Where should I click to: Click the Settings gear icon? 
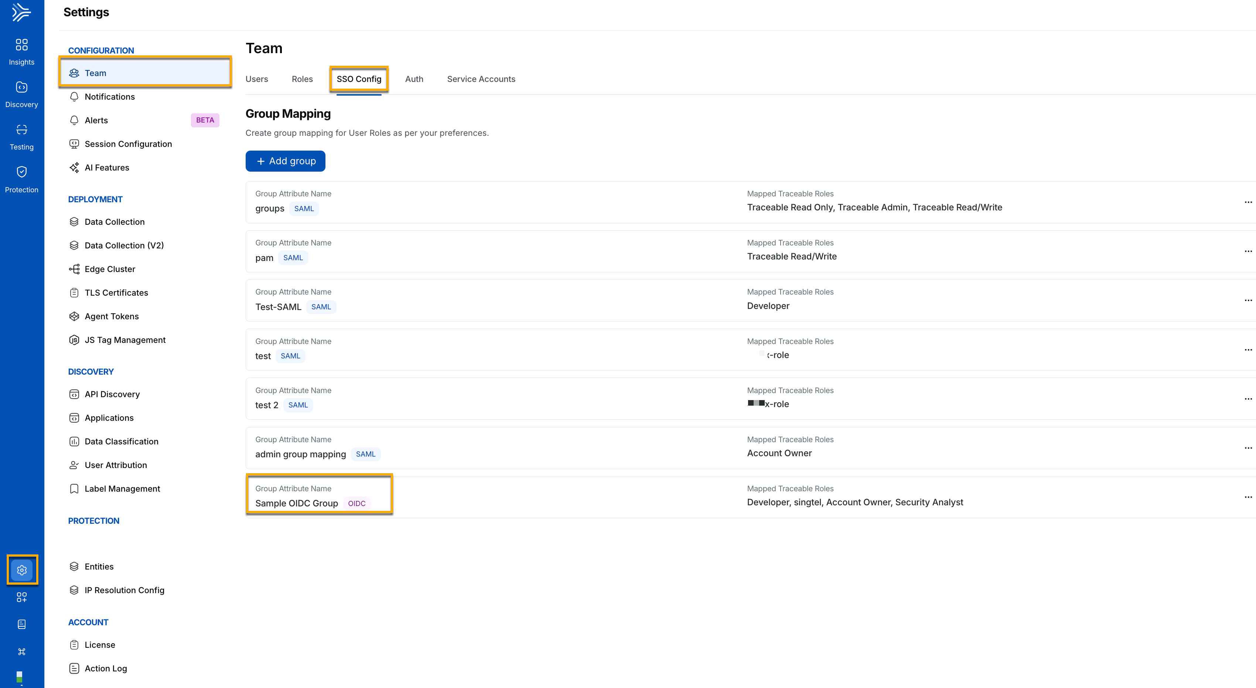[22, 570]
